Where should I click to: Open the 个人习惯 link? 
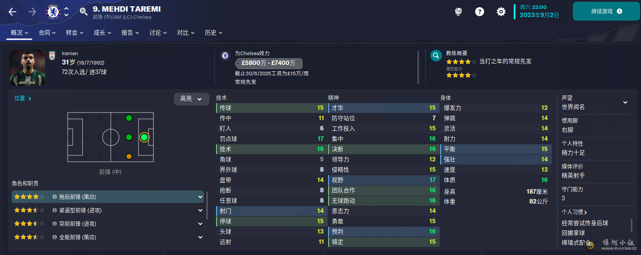pos(574,212)
